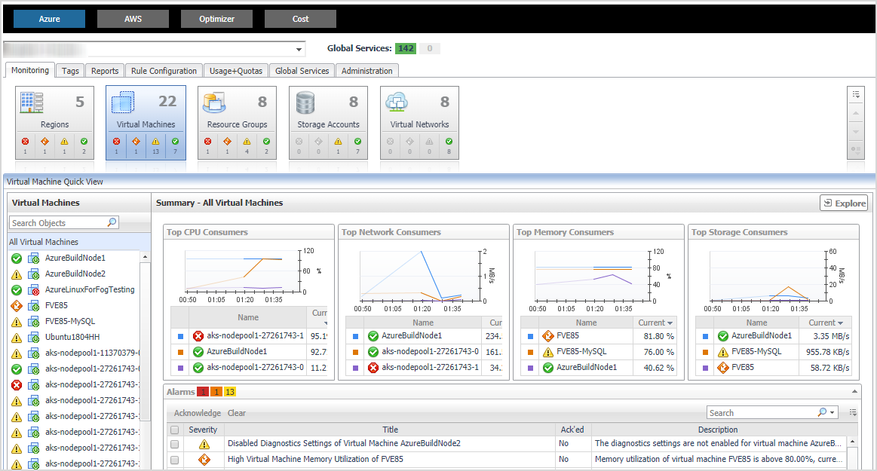
Task: Click the VM list scrollbar up arrow
Action: point(145,257)
